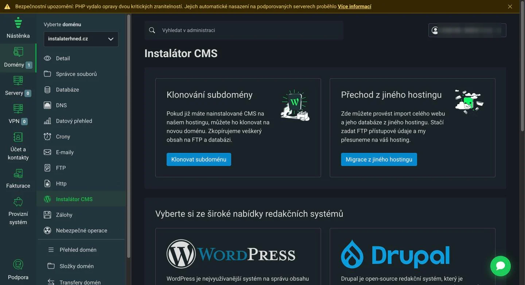Click the DNS icon in sidebar
The height and width of the screenshot is (285, 525).
click(47, 105)
